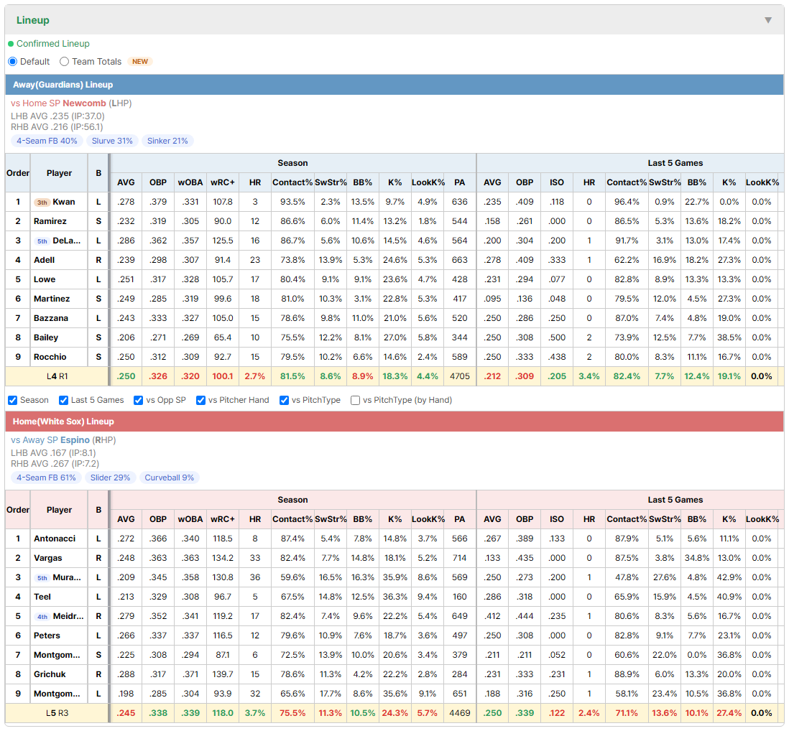Select the Default radio option

click(13, 61)
